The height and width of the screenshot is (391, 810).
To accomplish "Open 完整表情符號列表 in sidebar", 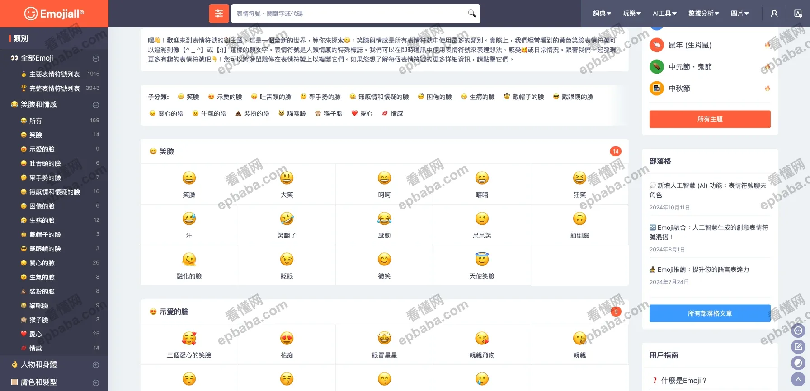I will pos(54,88).
